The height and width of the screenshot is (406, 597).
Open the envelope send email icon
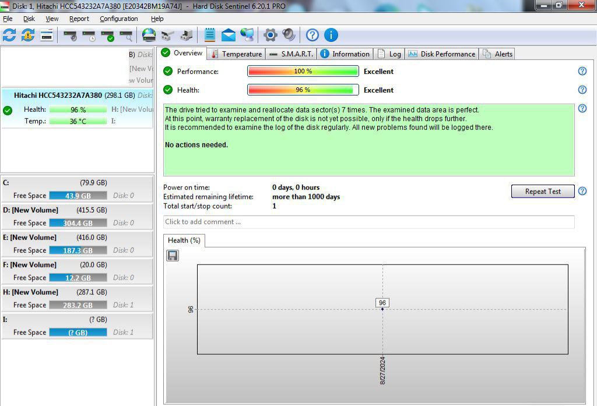[x=229, y=35]
